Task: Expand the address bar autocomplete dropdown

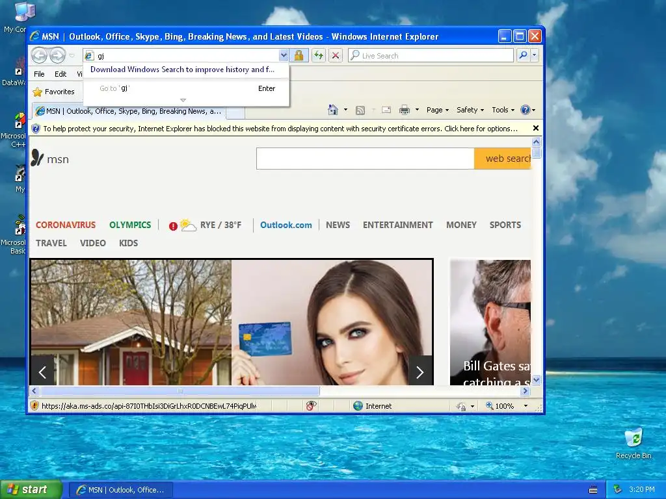Action: pyautogui.click(x=284, y=56)
